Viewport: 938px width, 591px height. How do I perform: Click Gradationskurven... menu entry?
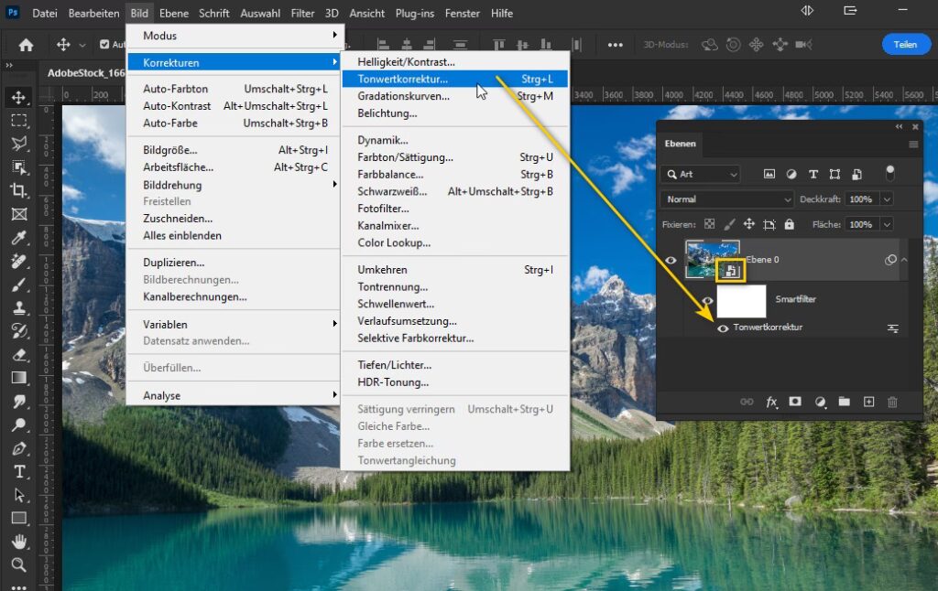click(x=403, y=96)
